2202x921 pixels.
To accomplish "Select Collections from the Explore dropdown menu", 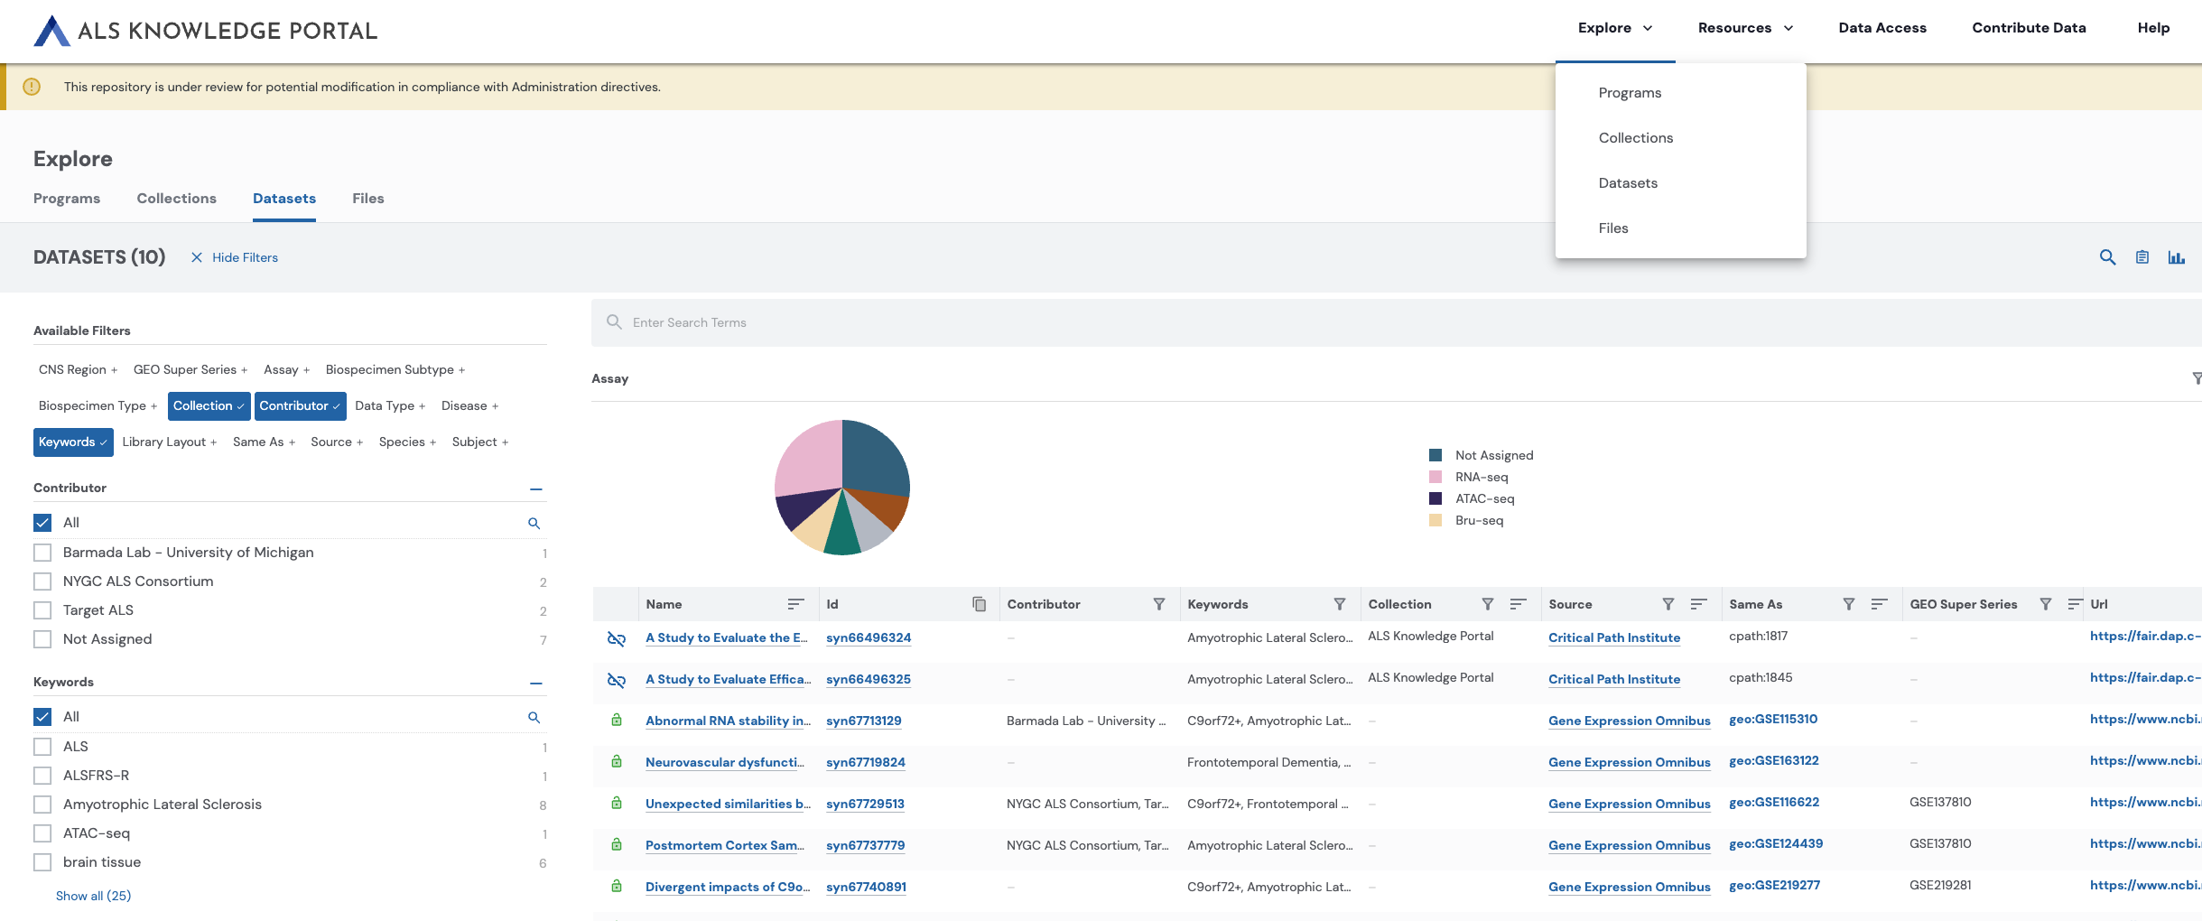I will [x=1635, y=138].
